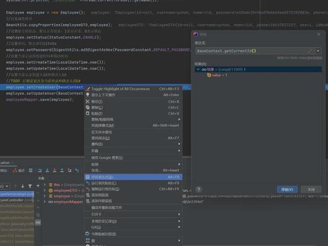328x246 pixels.
Task: Click the Step Over debugger icon
Action: coord(40,170)
